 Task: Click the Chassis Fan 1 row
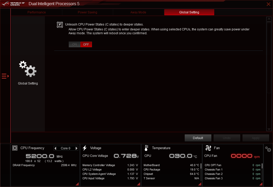click(x=232, y=170)
